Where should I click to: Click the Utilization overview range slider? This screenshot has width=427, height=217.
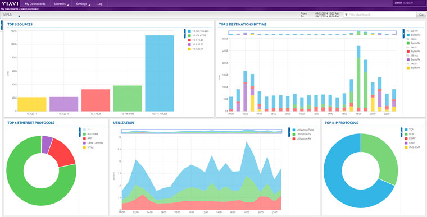click(x=202, y=131)
